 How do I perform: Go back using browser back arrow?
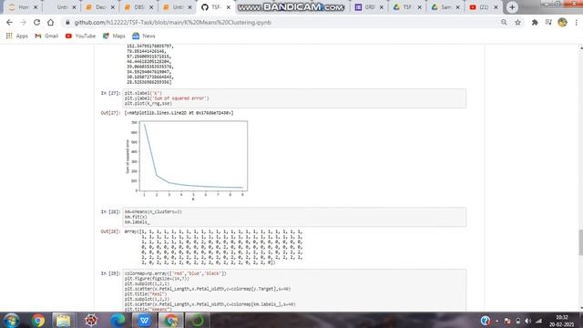[x=9, y=22]
